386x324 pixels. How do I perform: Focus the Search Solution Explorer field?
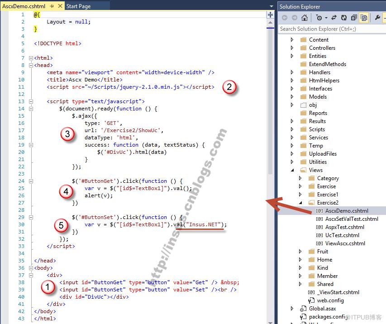point(332,29)
